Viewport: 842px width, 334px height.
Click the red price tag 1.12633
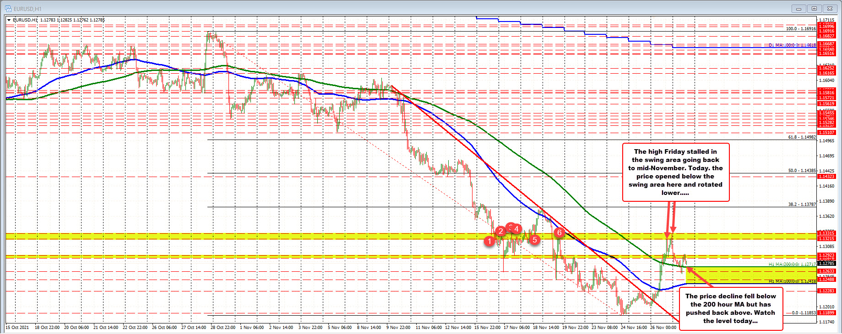(x=826, y=271)
